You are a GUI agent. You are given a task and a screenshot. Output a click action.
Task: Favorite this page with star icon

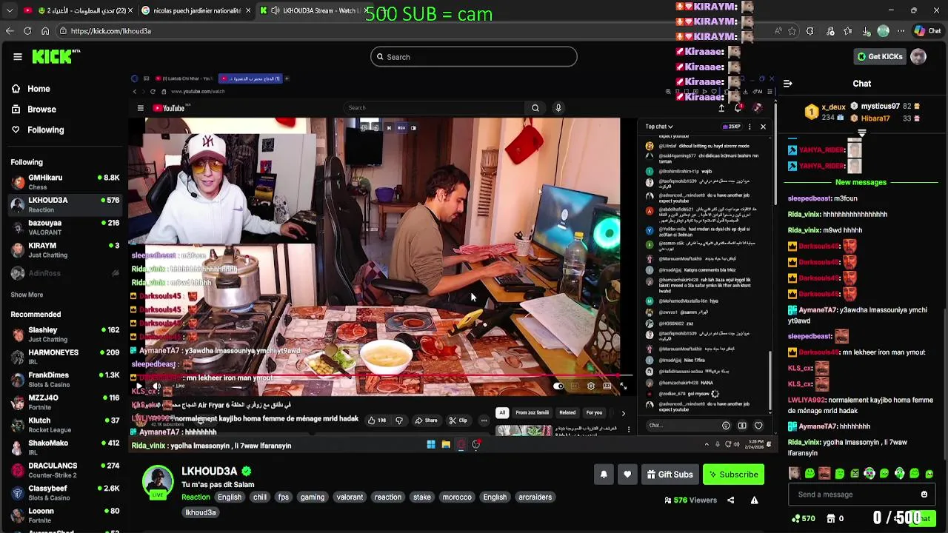(792, 31)
